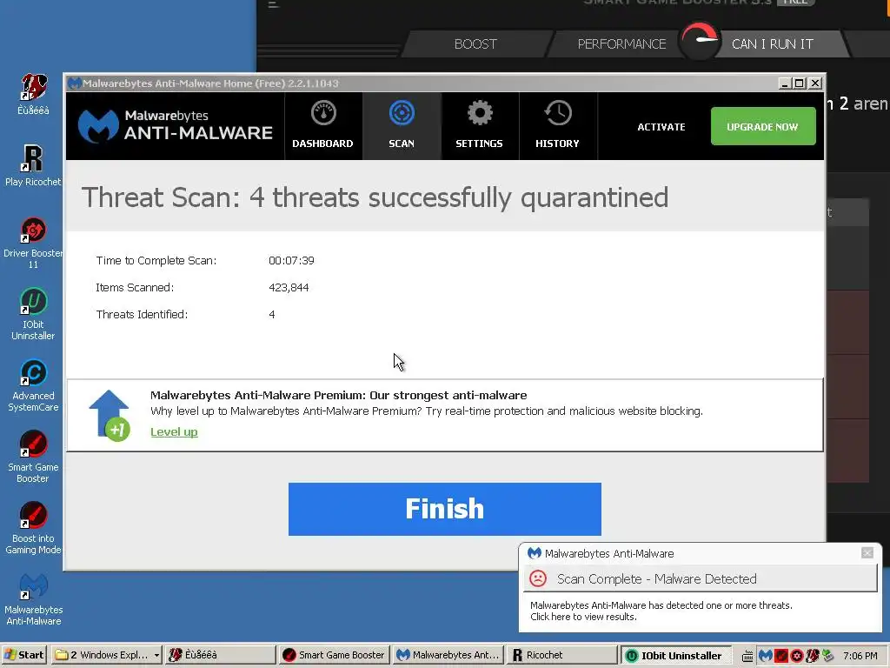The height and width of the screenshot is (668, 890).
Task: Click Threat Scan quarantined heading text
Action: (x=375, y=197)
